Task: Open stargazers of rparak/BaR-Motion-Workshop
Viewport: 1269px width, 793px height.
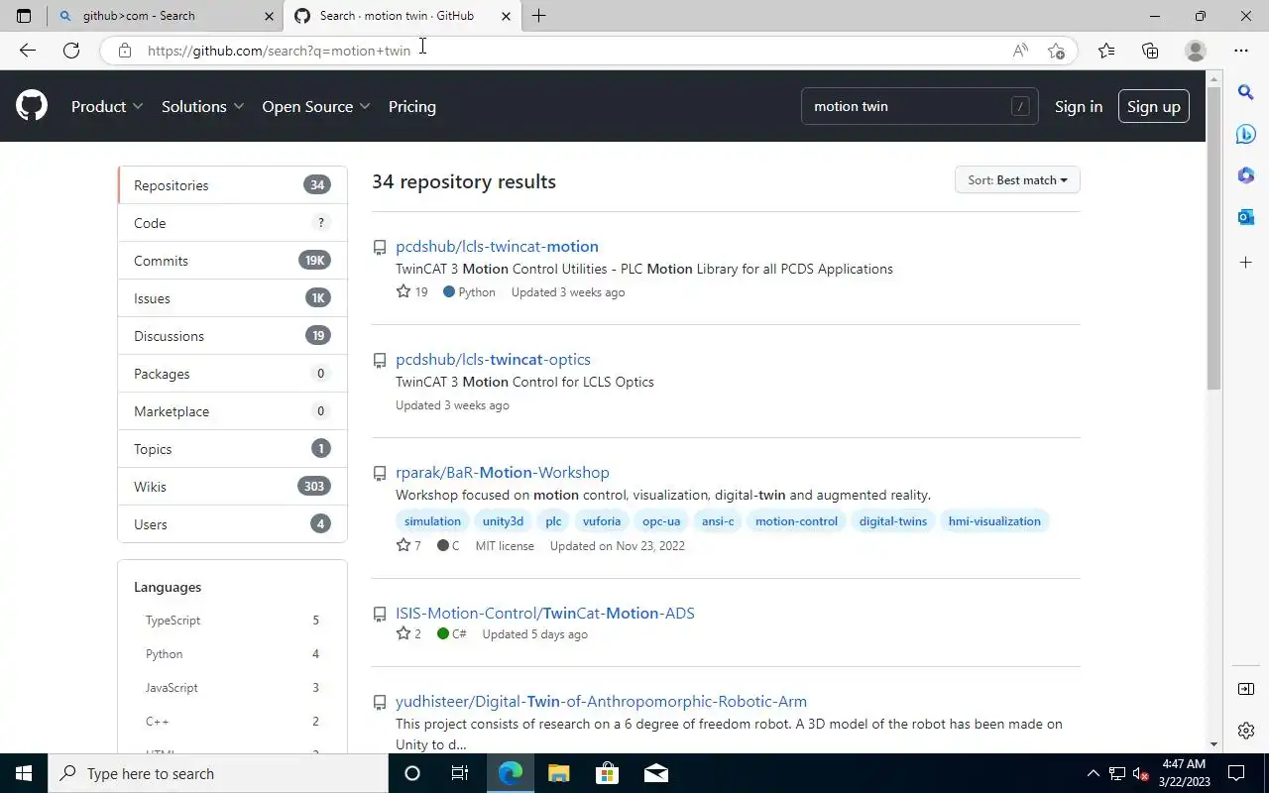Action: coord(408,546)
